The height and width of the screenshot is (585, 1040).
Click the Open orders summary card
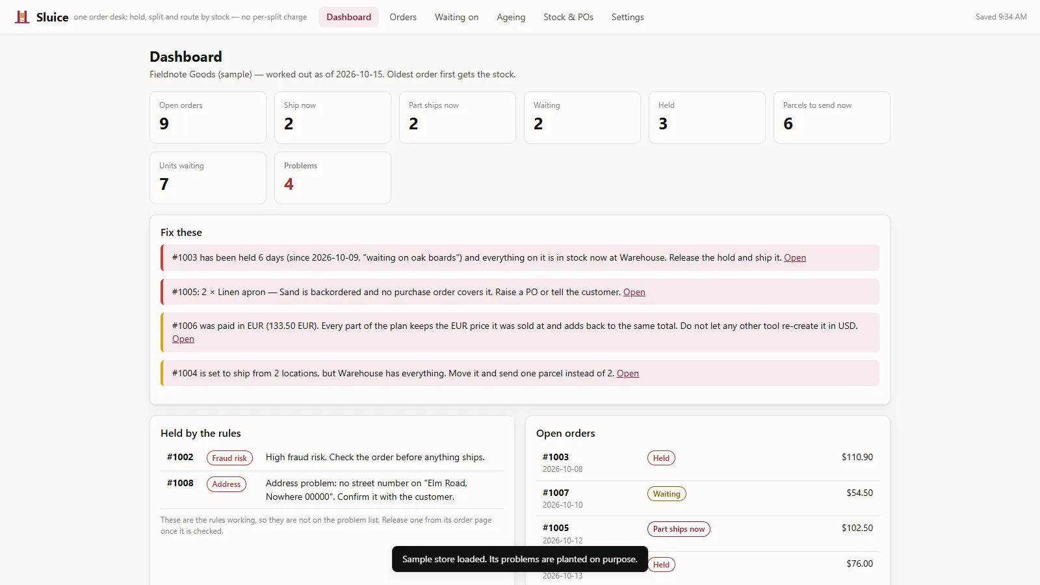point(208,117)
